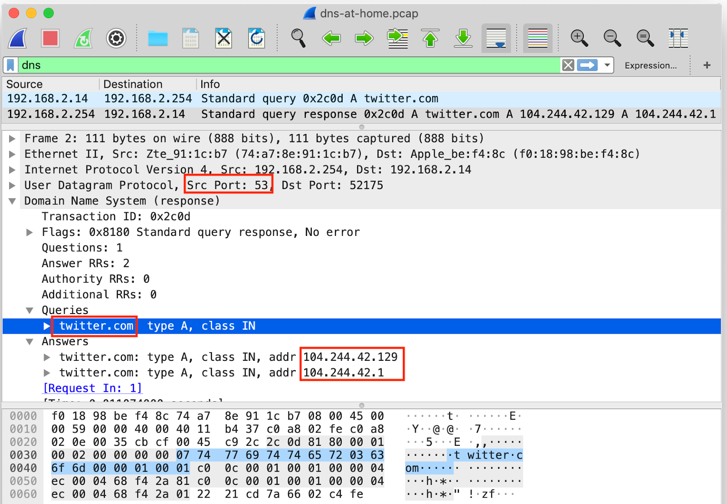
Task: Open a capture file via folder icon
Action: pos(158,38)
